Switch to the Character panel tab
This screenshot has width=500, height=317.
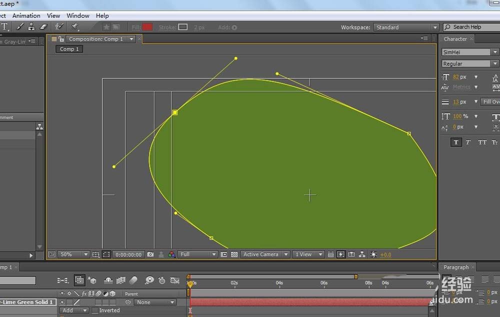455,39
